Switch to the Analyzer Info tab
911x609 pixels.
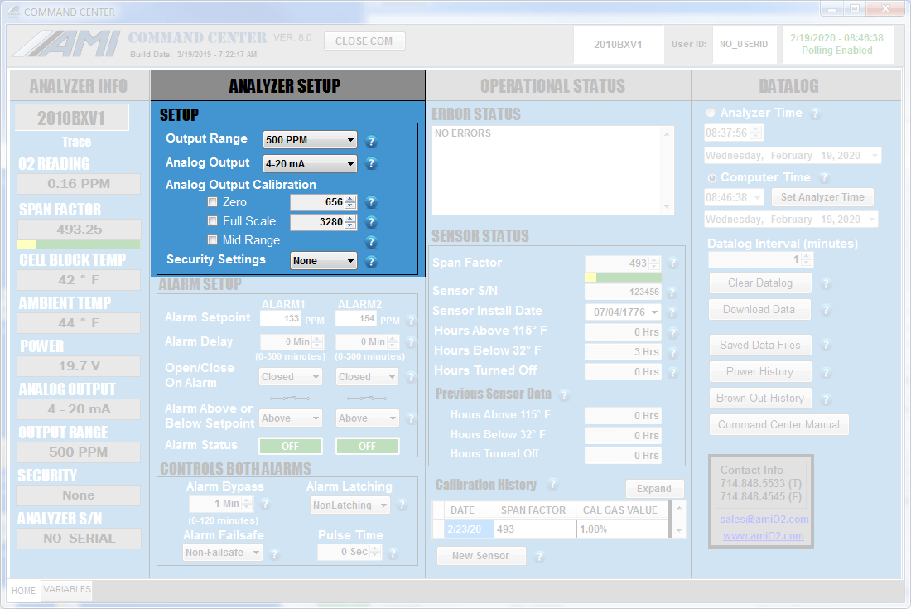[x=79, y=86]
